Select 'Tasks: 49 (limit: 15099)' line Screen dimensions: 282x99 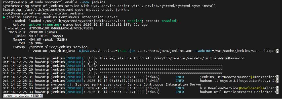(39, 36)
